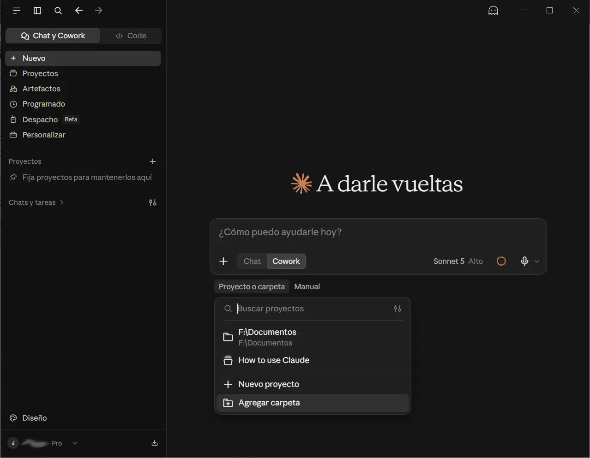Click Nuevo proyecto in the dropdown
590x458 pixels.
(x=313, y=384)
